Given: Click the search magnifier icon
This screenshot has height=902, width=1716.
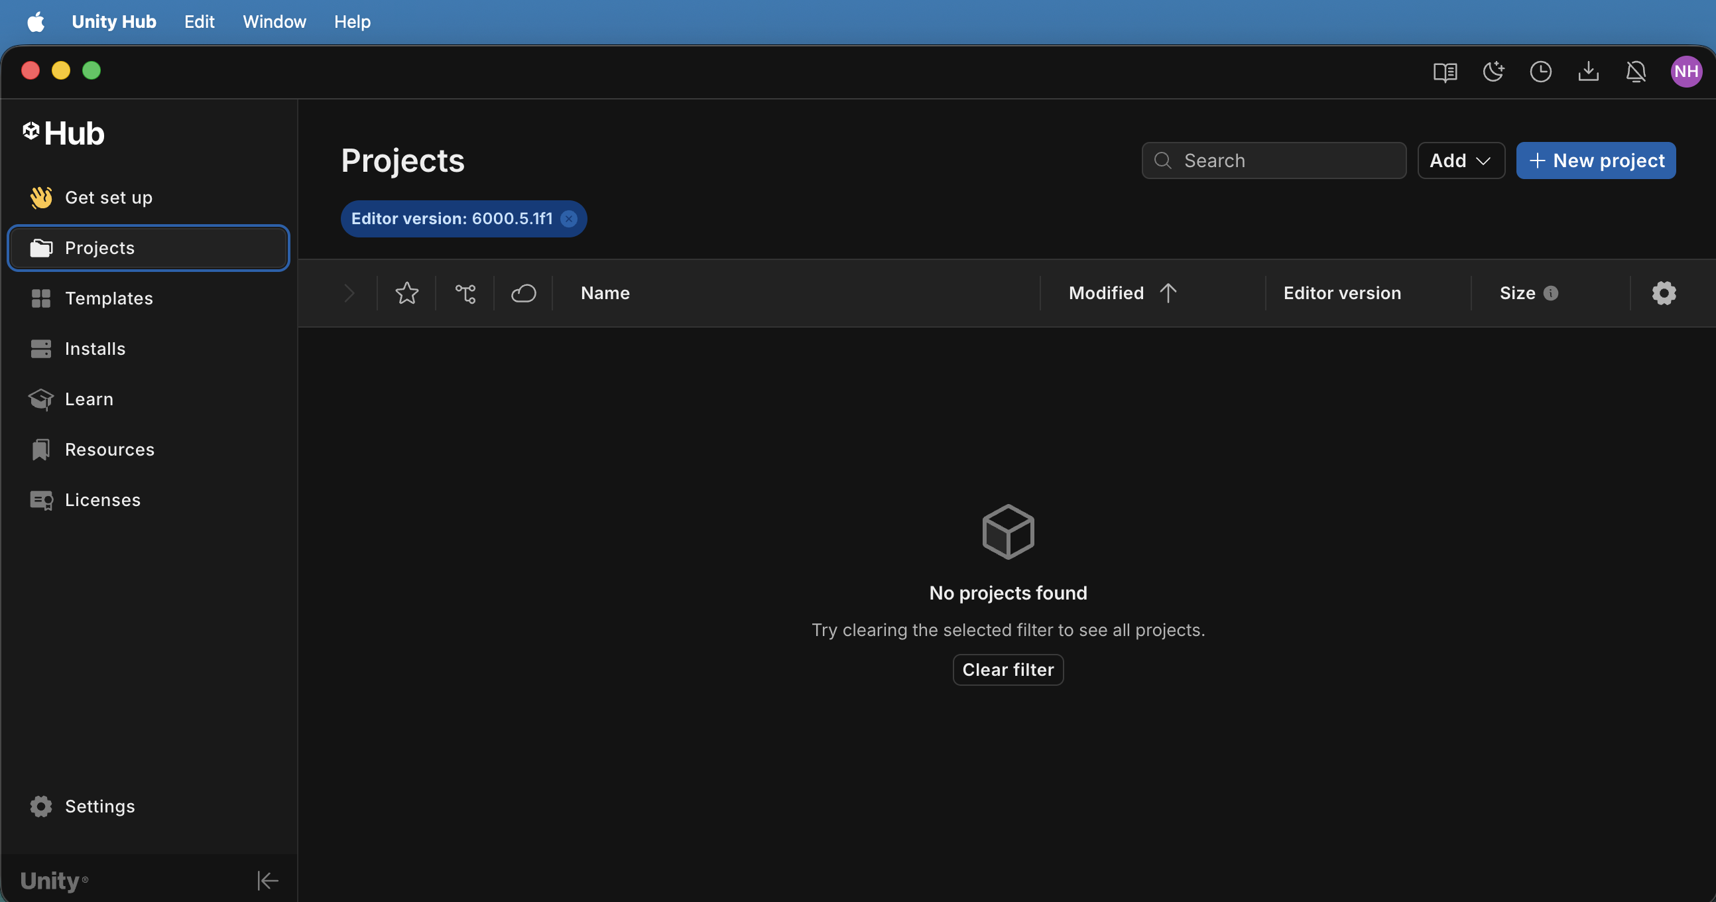Looking at the screenshot, I should coord(1162,161).
